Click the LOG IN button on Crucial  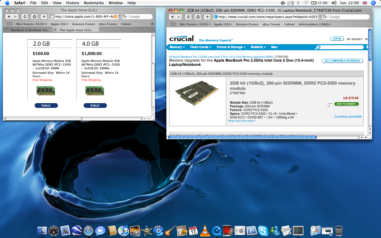(x=337, y=39)
